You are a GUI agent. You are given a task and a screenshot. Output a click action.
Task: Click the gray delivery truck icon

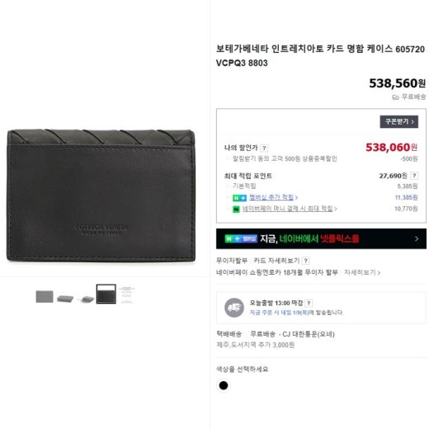click(234, 308)
